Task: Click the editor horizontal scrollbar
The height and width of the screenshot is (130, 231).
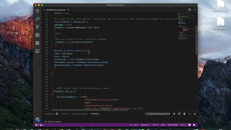Action: tap(90, 110)
